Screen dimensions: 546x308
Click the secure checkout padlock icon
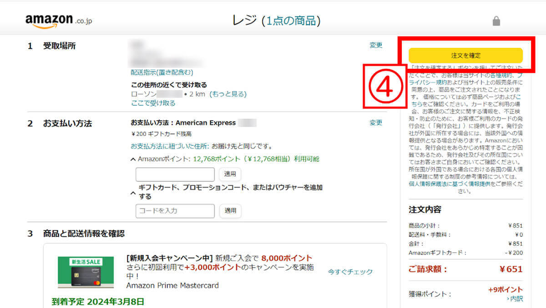tap(496, 21)
